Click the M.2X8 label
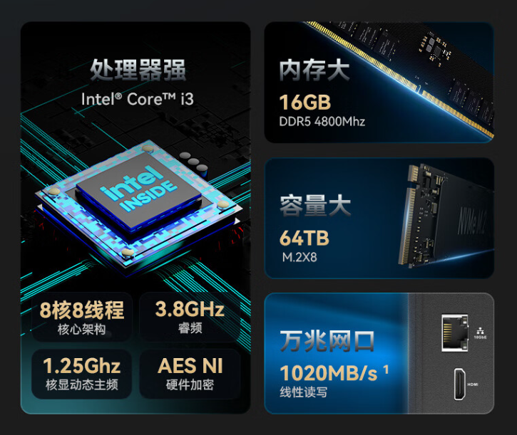Image resolution: width=517 pixels, height=435 pixels. [x=300, y=257]
